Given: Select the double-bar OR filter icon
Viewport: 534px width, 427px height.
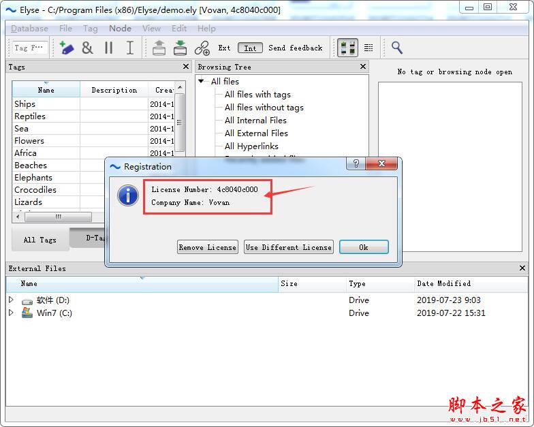Looking at the screenshot, I should 109,48.
